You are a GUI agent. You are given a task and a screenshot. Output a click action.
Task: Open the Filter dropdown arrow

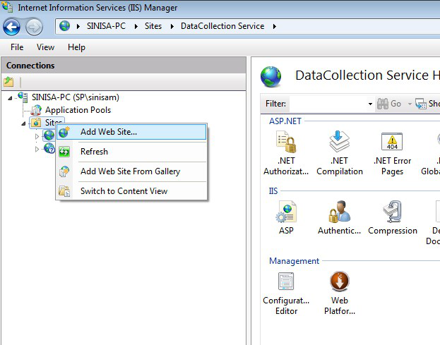pyautogui.click(x=370, y=104)
